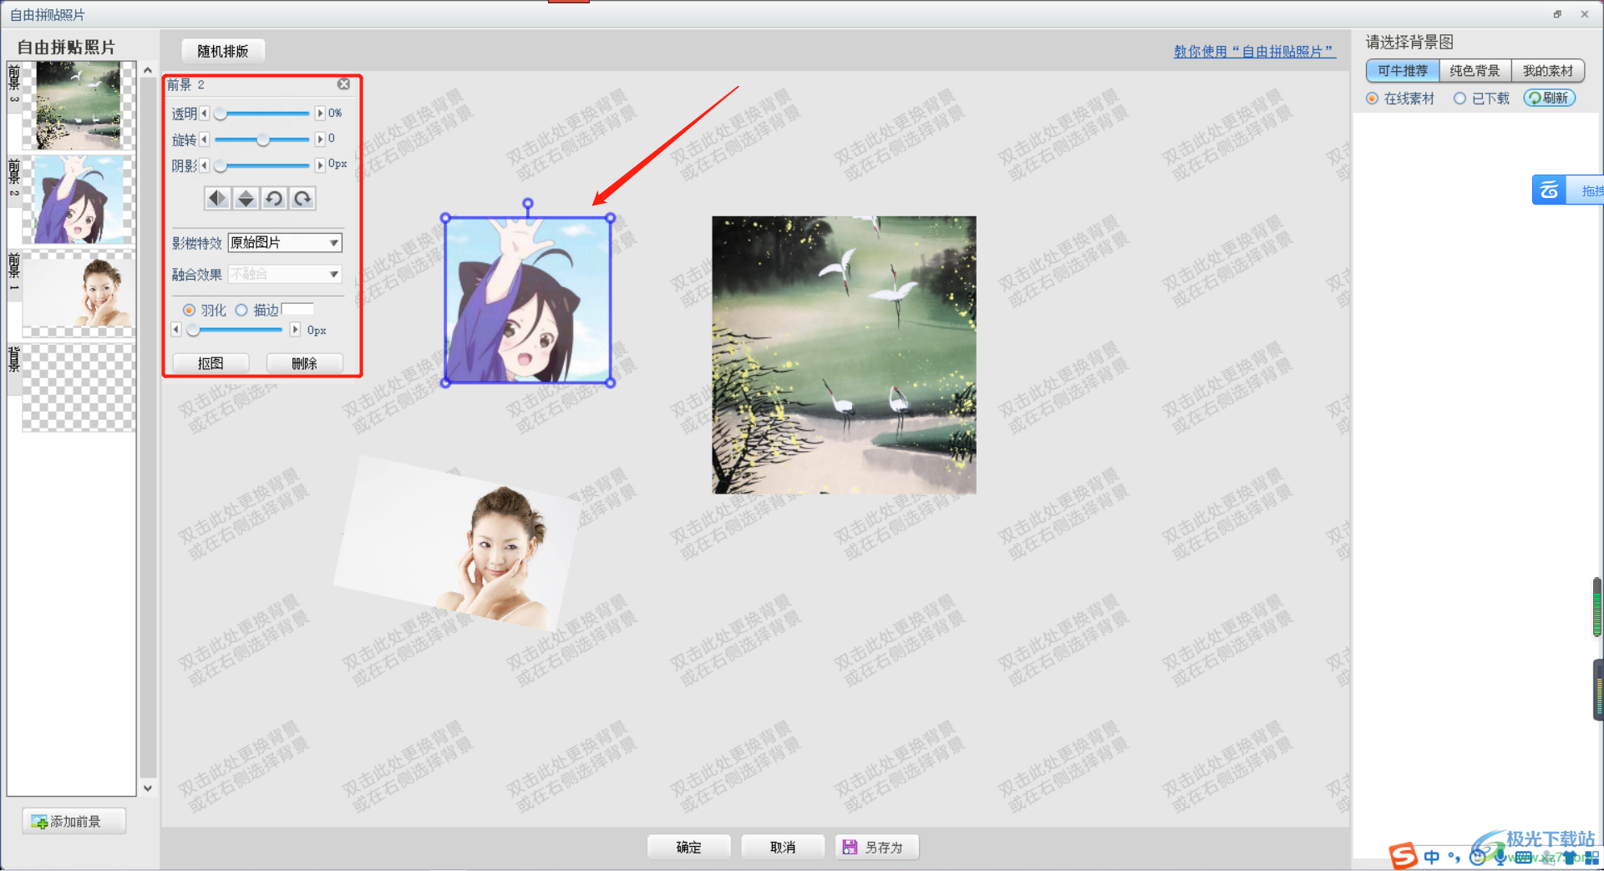Open the 融合效果 dropdown showing 不融合

click(x=285, y=274)
